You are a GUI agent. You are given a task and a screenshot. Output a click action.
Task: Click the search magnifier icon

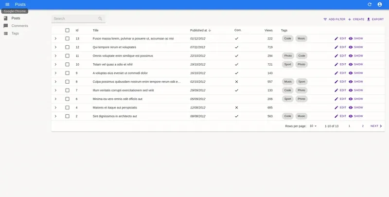100,18
